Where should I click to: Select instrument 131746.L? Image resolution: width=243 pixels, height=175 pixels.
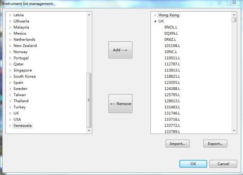click(172, 113)
